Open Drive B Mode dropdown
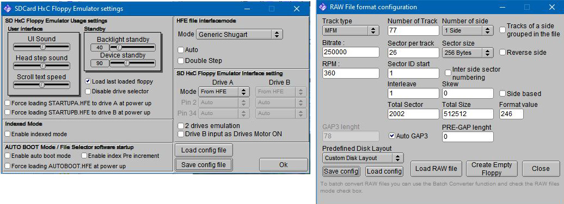The image size is (564, 204). [x=281, y=92]
